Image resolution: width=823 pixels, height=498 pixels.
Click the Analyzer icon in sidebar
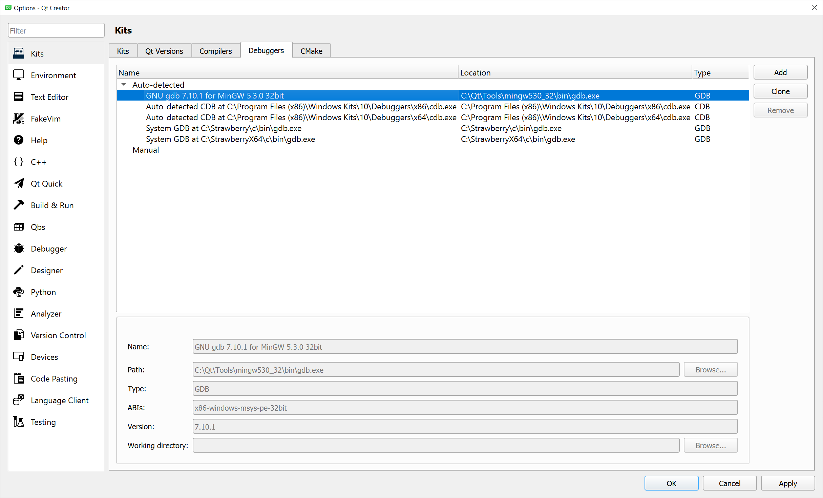pyautogui.click(x=19, y=314)
